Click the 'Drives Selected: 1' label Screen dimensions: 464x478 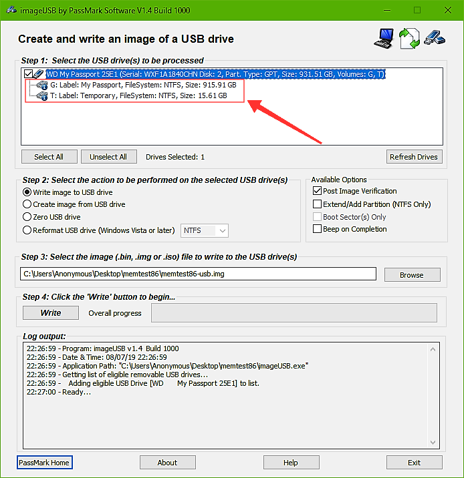click(175, 157)
